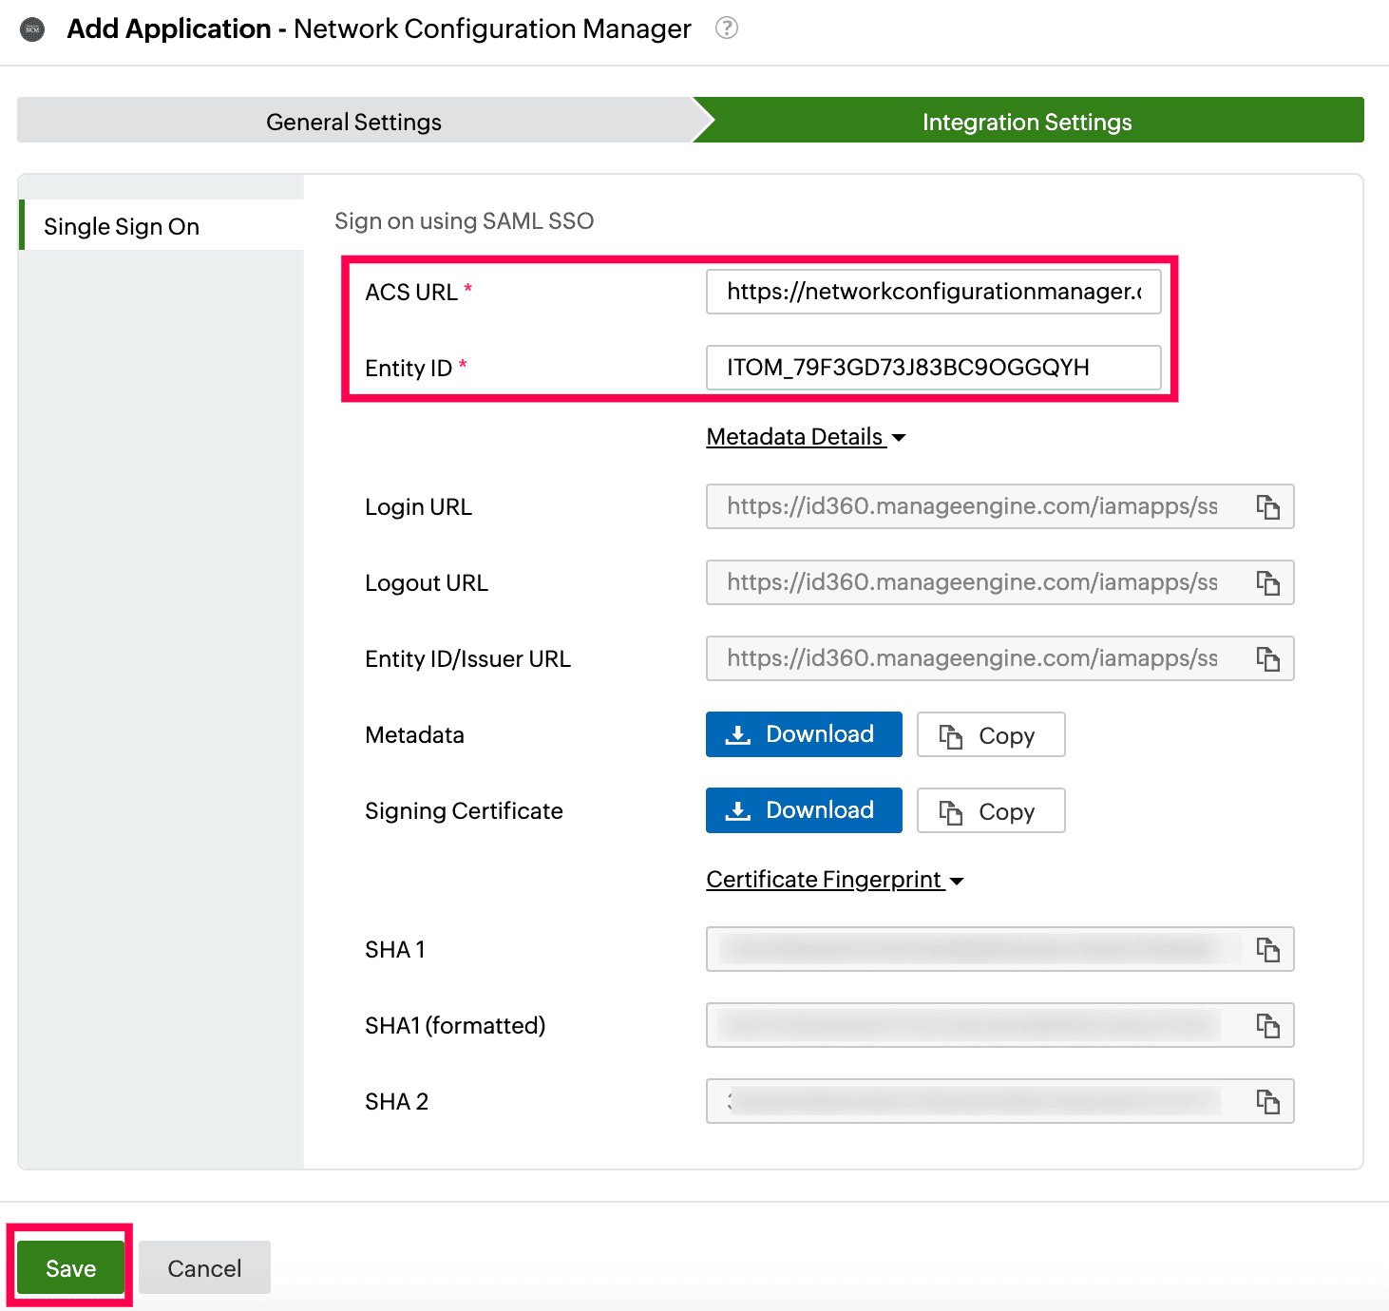
Task: Copy the SHA 2 fingerprint using its icon
Action: (1268, 1102)
